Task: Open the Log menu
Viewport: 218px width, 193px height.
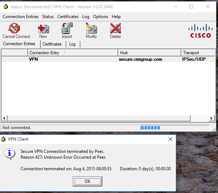Action: pos(86,17)
